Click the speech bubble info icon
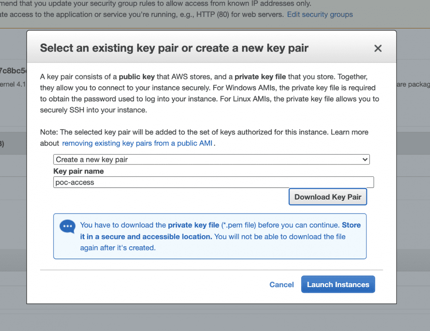This screenshot has height=331, width=430. pos(67,226)
